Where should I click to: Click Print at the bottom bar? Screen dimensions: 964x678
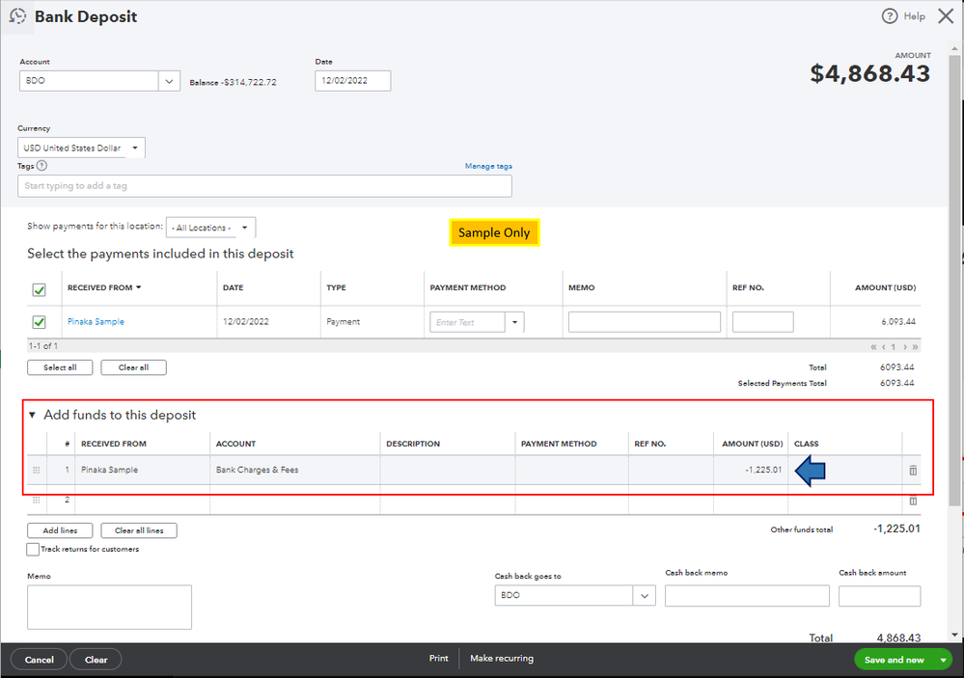click(x=438, y=658)
